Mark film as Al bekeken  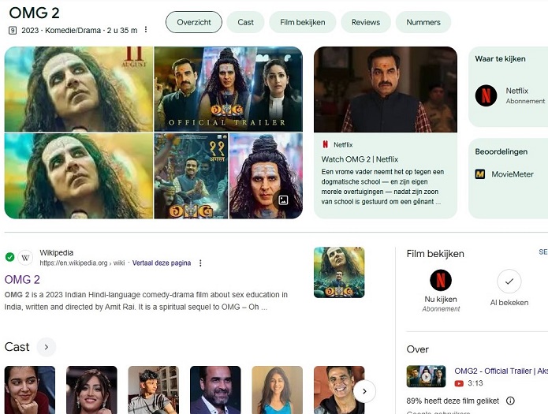[x=509, y=282]
